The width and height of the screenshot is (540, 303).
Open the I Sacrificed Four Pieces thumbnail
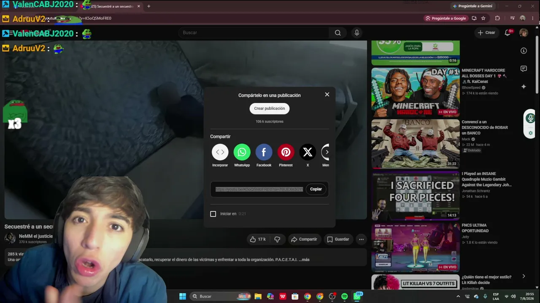pyautogui.click(x=416, y=196)
